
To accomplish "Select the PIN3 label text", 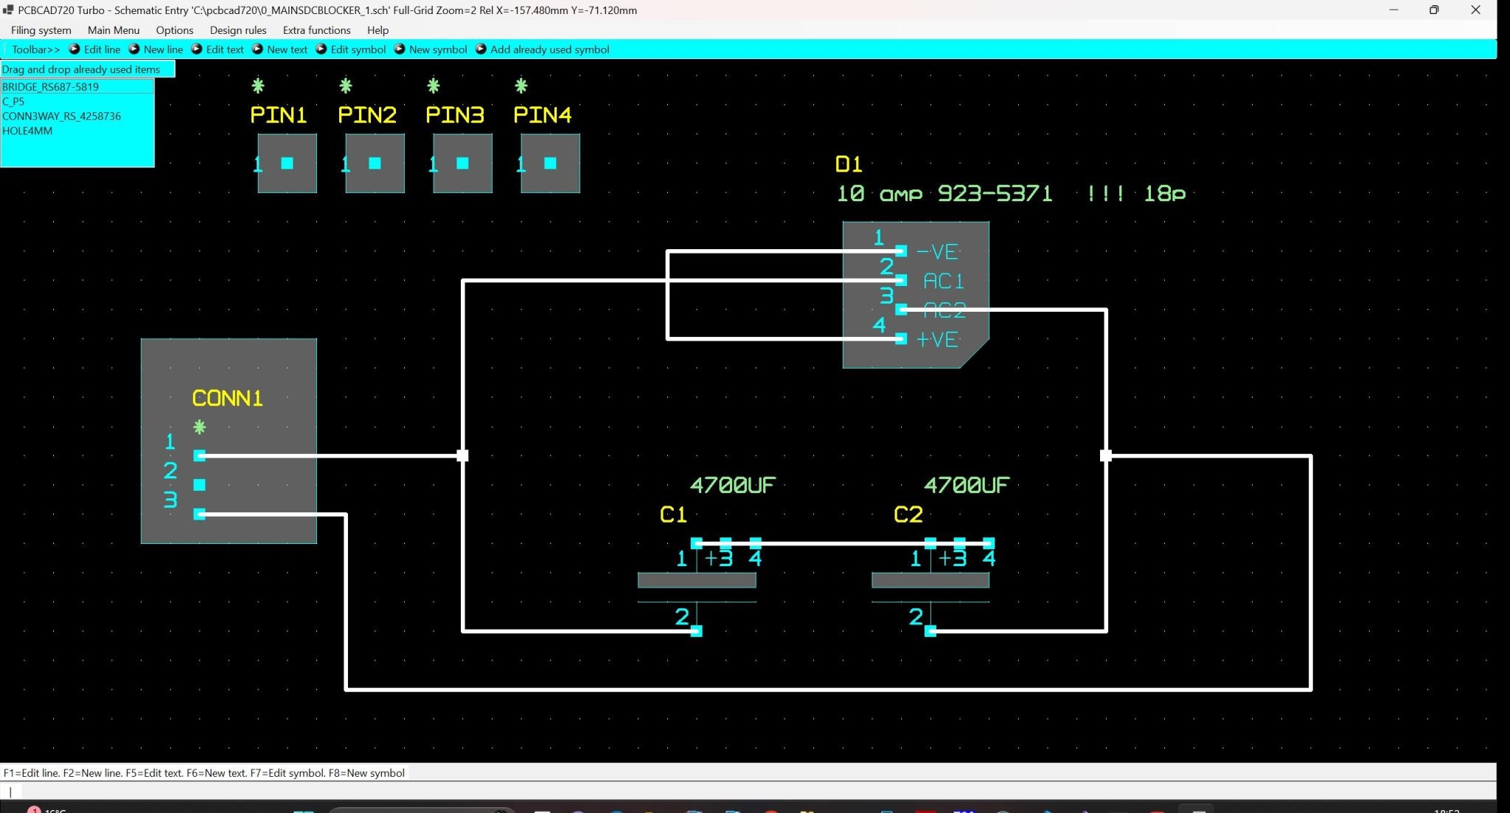I will tap(455, 115).
